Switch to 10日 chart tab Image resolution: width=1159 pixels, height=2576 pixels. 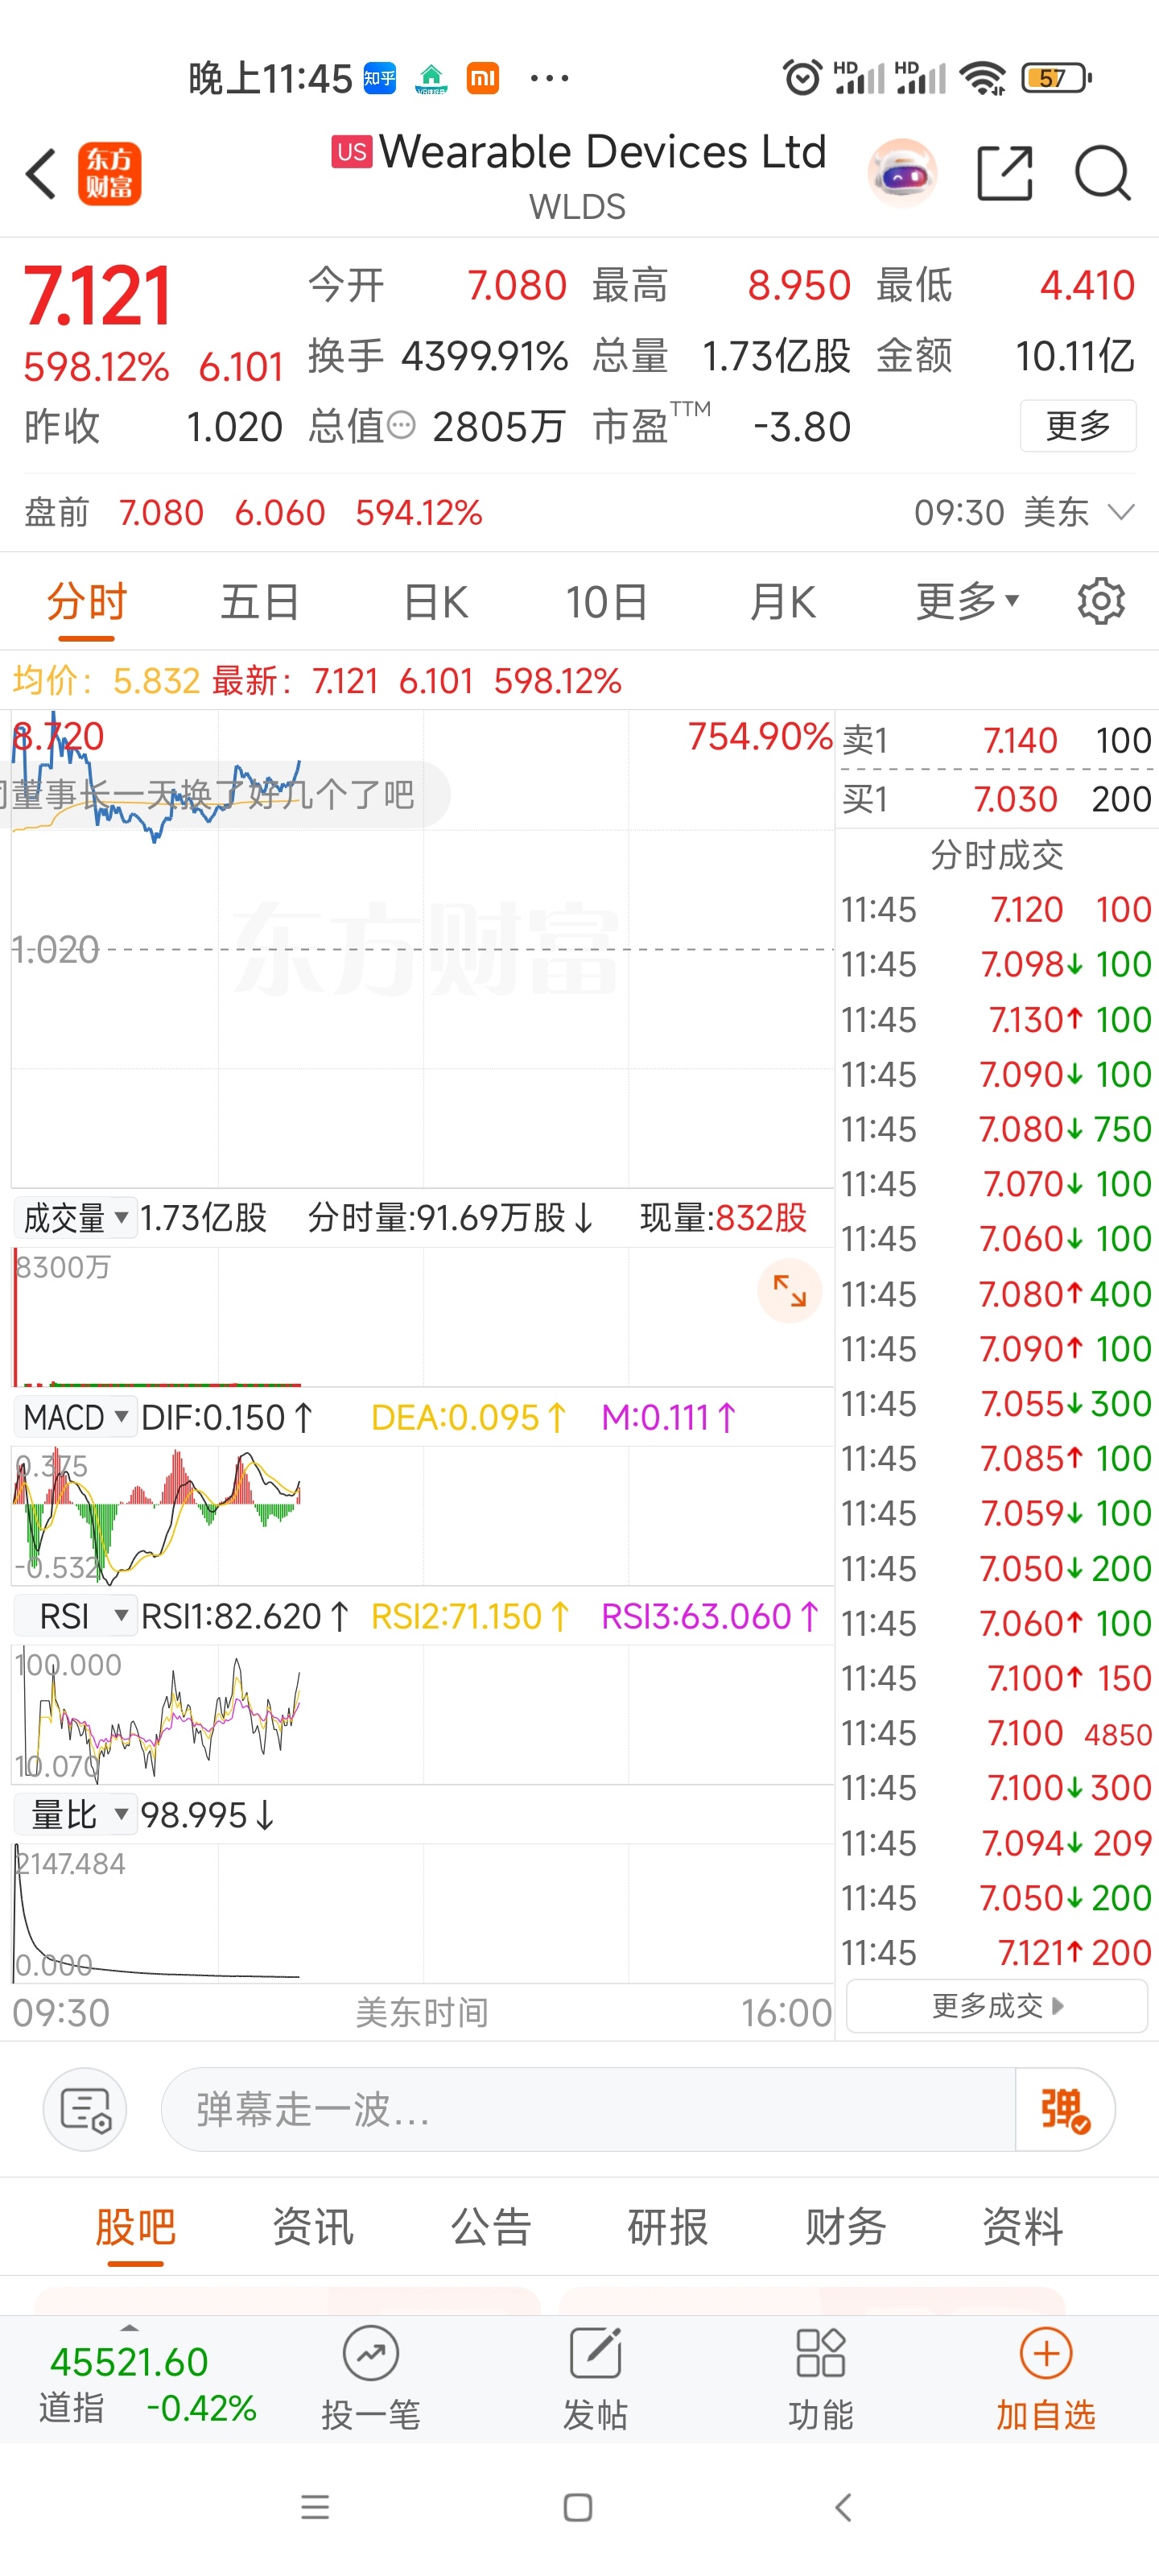tap(607, 602)
